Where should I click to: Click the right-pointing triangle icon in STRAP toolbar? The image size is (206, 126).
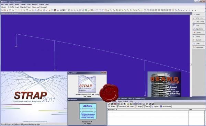pos(193,10)
